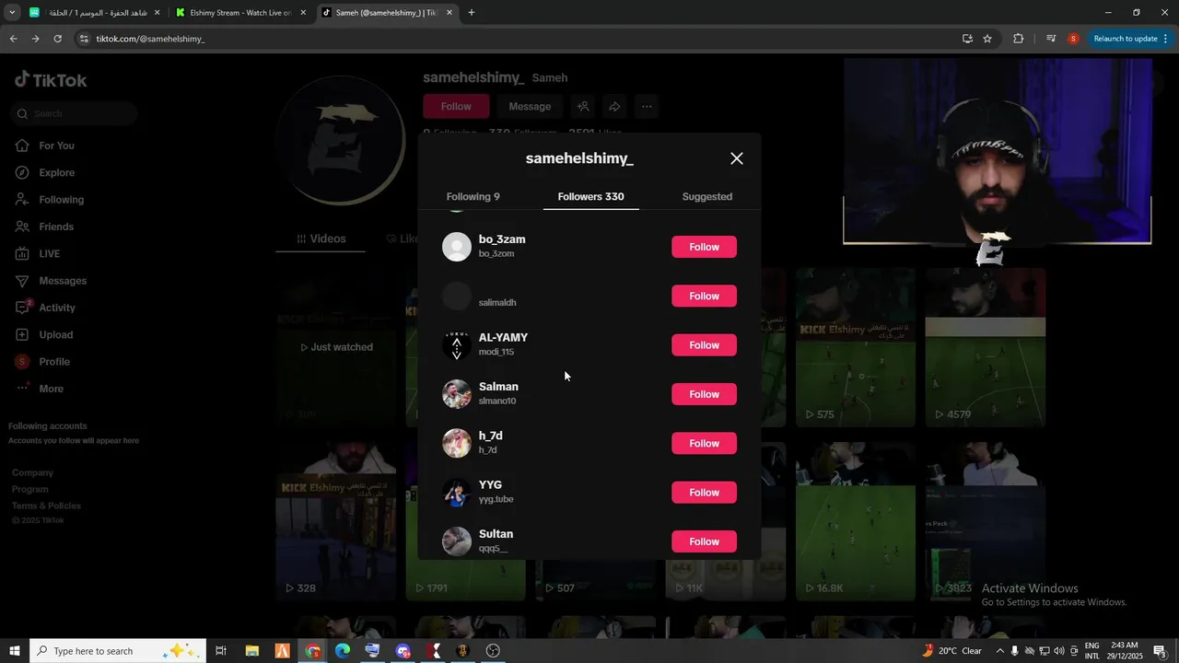Open the video thumbnail with 4579 views
Viewport: 1179px width, 663px height.
(986, 347)
